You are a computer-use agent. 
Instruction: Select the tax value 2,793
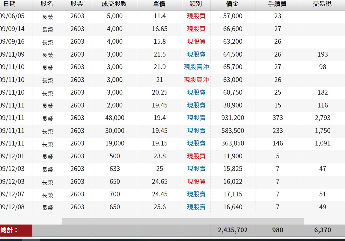pyautogui.click(x=323, y=118)
